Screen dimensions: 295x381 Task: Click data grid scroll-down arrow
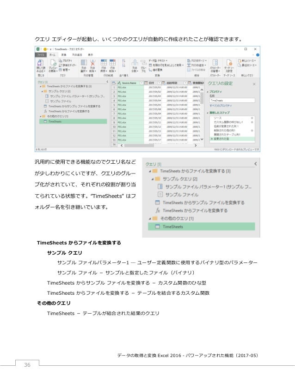coord(202,139)
